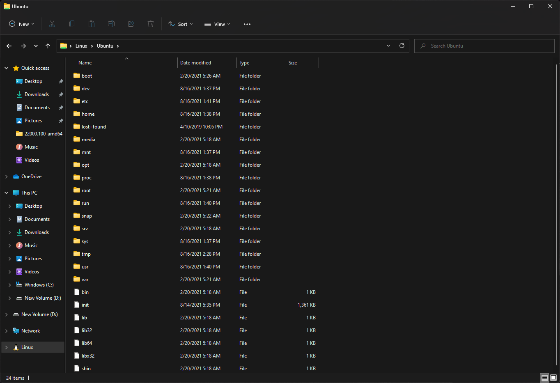Select Downloads in the Quick access sidebar
Screen dimensions: 560x383
coord(36,94)
